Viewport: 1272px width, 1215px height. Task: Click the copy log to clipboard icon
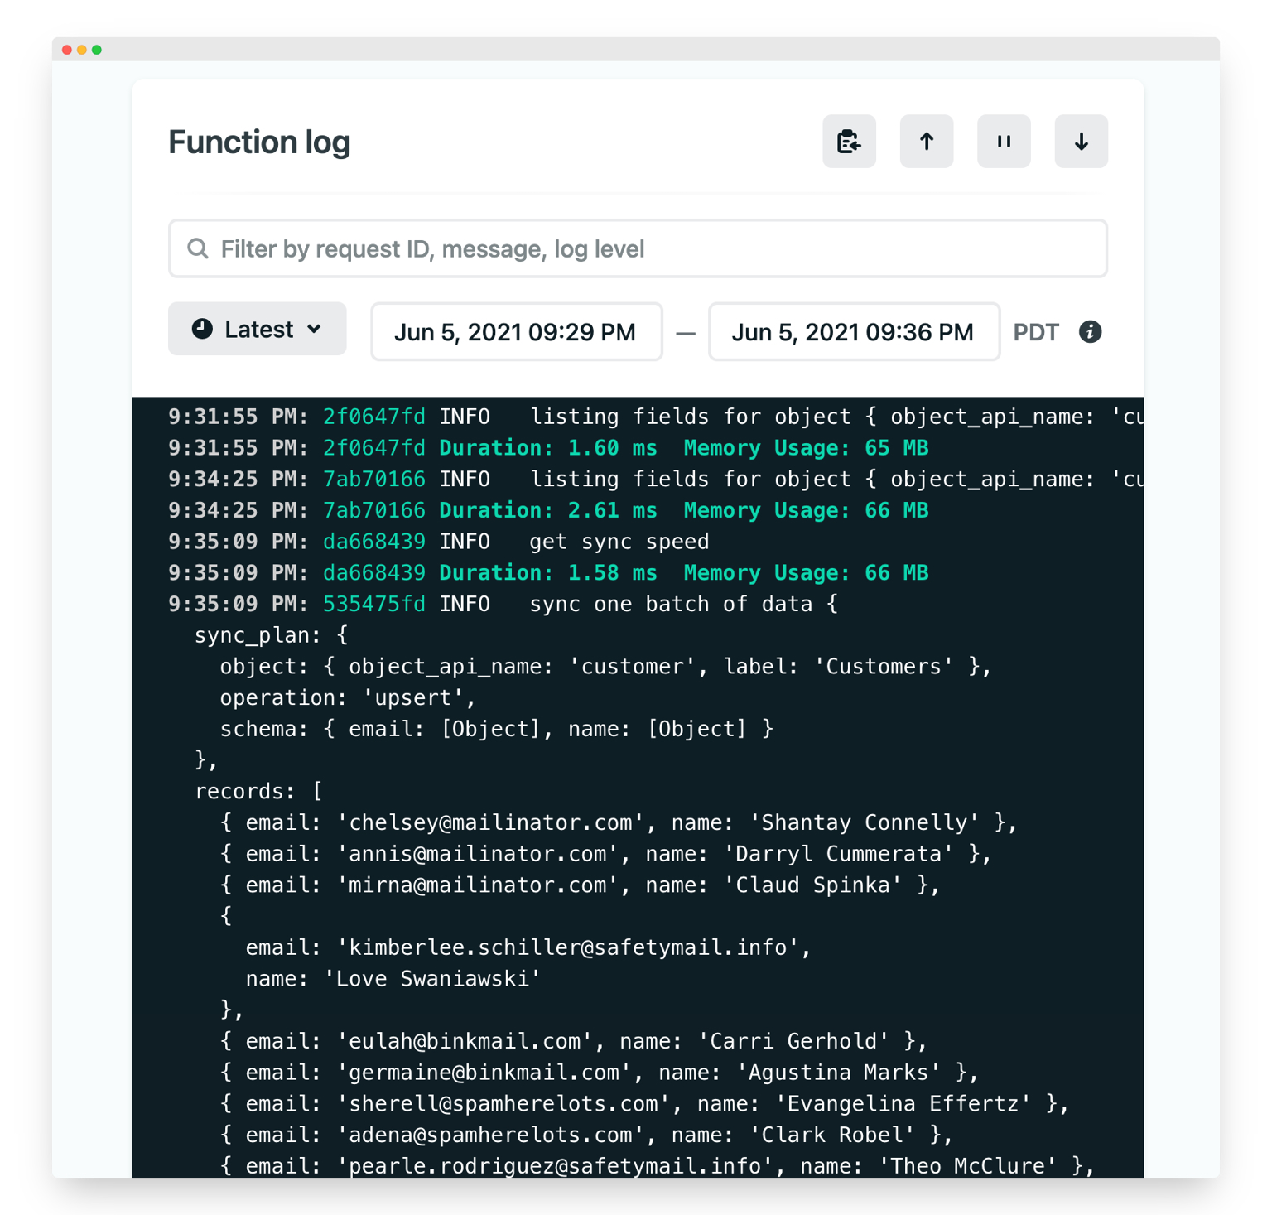pos(849,142)
